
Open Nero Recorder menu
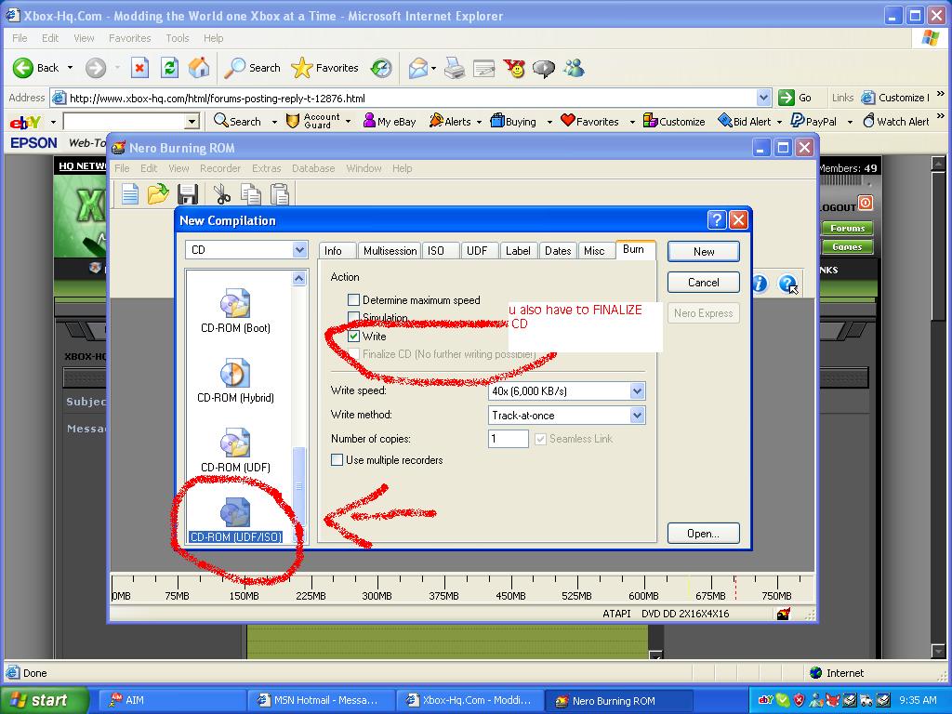tap(220, 169)
